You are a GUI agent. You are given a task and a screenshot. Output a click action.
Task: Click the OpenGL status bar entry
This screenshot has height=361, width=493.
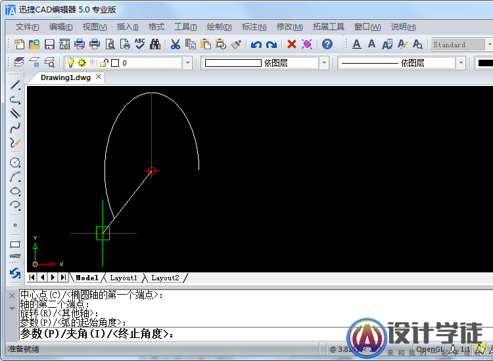429,349
